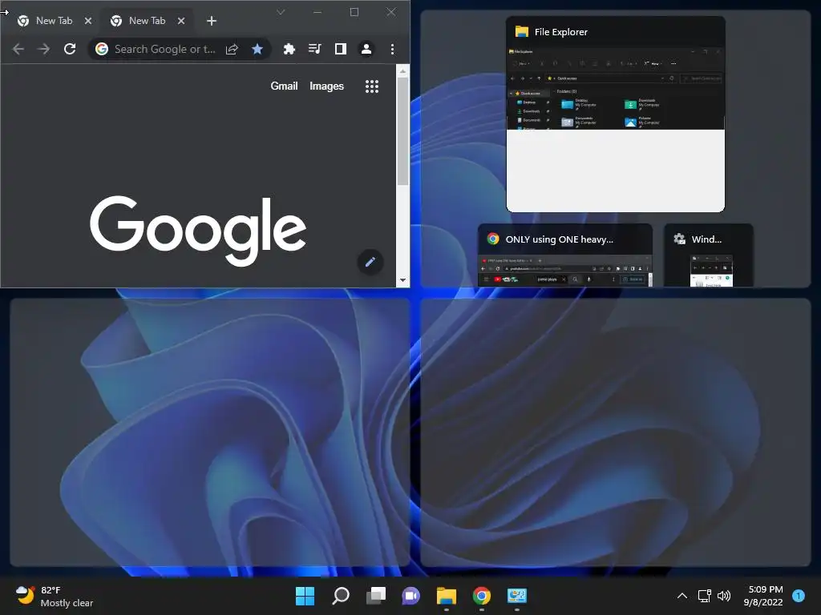Open Google Chrome from taskbar
The image size is (821, 615).
pos(482,596)
